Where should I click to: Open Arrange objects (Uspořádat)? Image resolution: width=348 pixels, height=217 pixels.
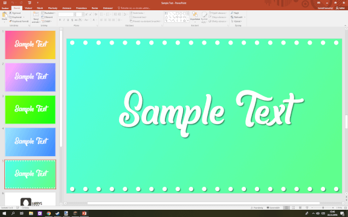(195, 17)
